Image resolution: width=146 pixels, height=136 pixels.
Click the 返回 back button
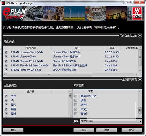click(x=84, y=130)
